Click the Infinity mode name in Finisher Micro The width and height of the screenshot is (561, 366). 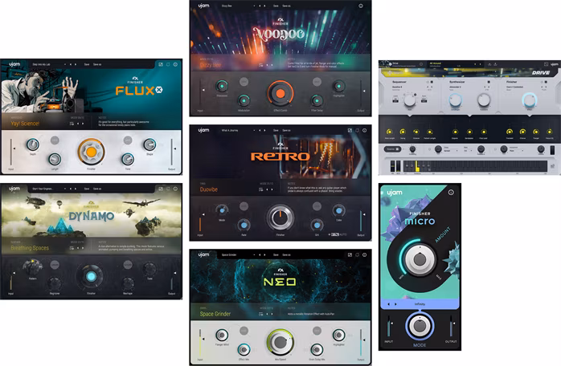(x=420, y=304)
